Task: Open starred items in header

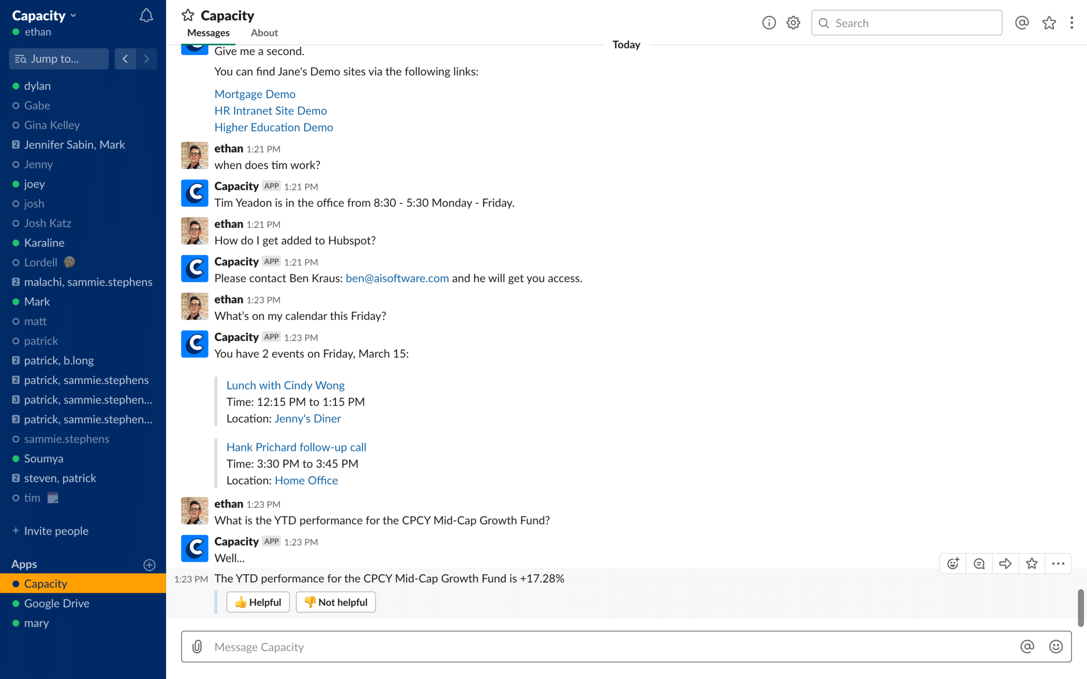Action: [1049, 23]
